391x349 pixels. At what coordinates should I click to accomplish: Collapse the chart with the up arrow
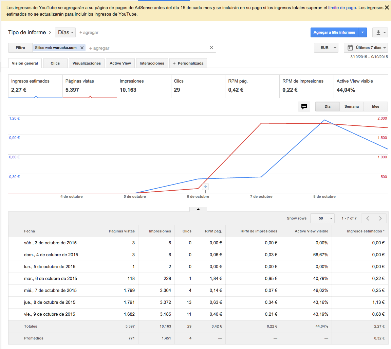tap(198, 209)
